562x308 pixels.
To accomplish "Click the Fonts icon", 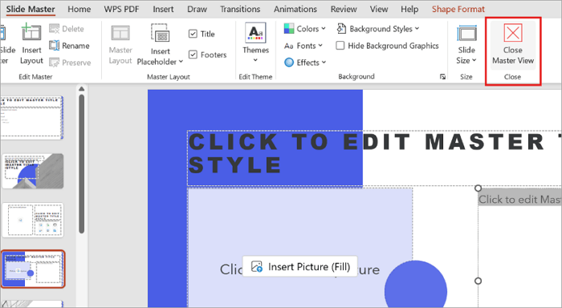I will tap(289, 46).
